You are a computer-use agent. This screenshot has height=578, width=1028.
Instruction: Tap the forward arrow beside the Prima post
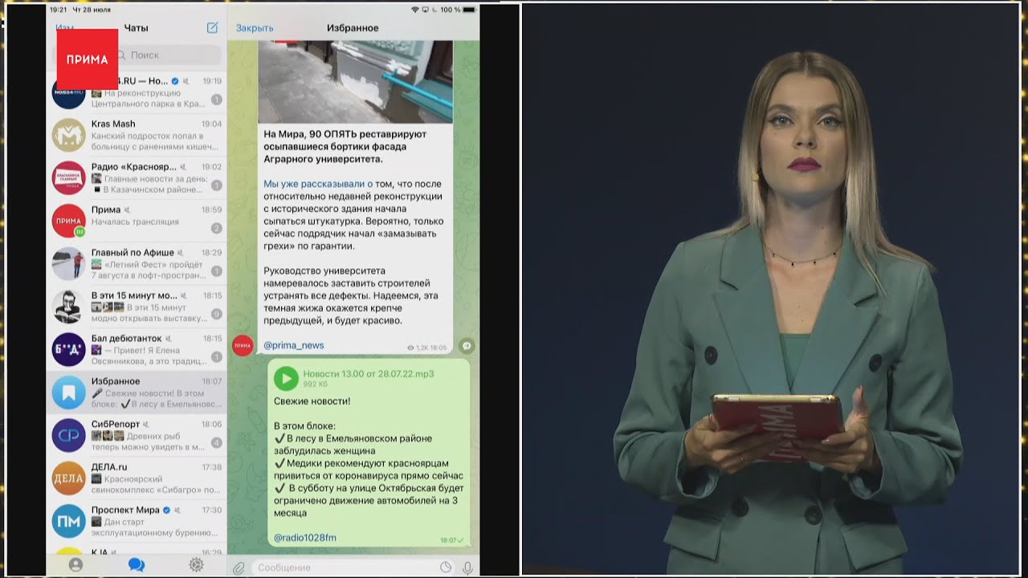point(466,346)
